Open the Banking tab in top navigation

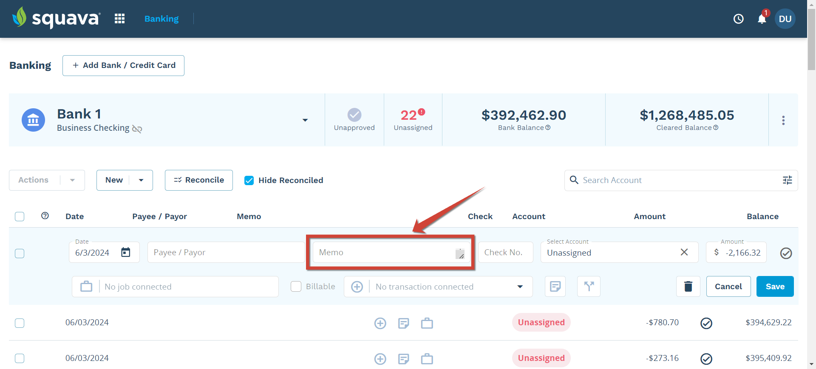pos(161,19)
